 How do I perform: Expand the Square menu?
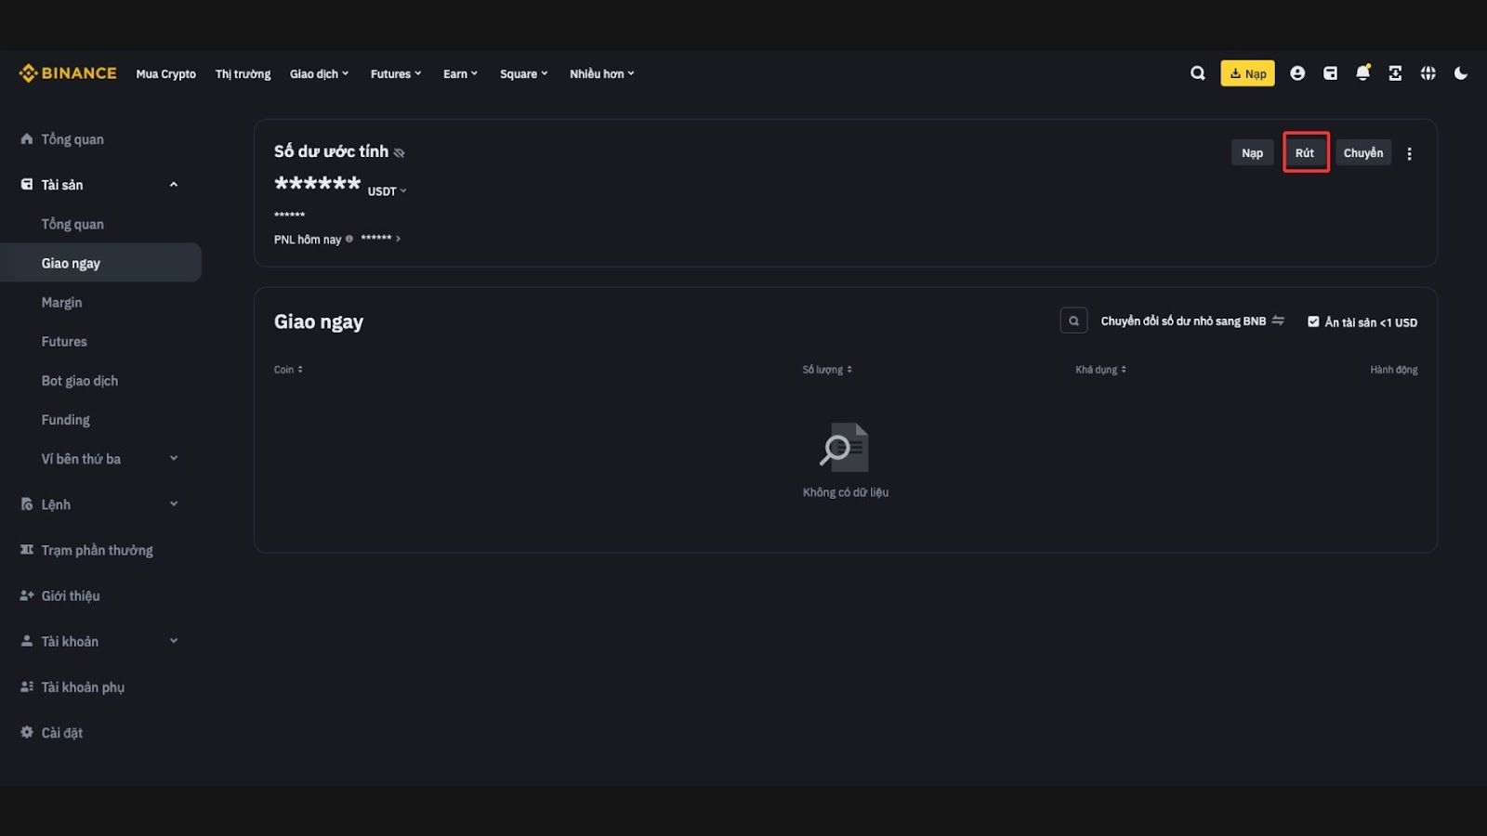(x=523, y=73)
